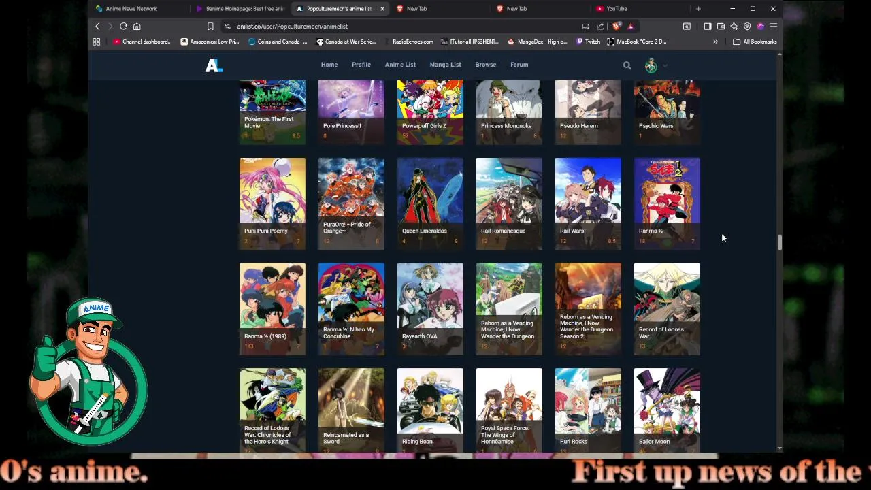
Task: Open the MangaDex bookmark
Action: coord(538,42)
